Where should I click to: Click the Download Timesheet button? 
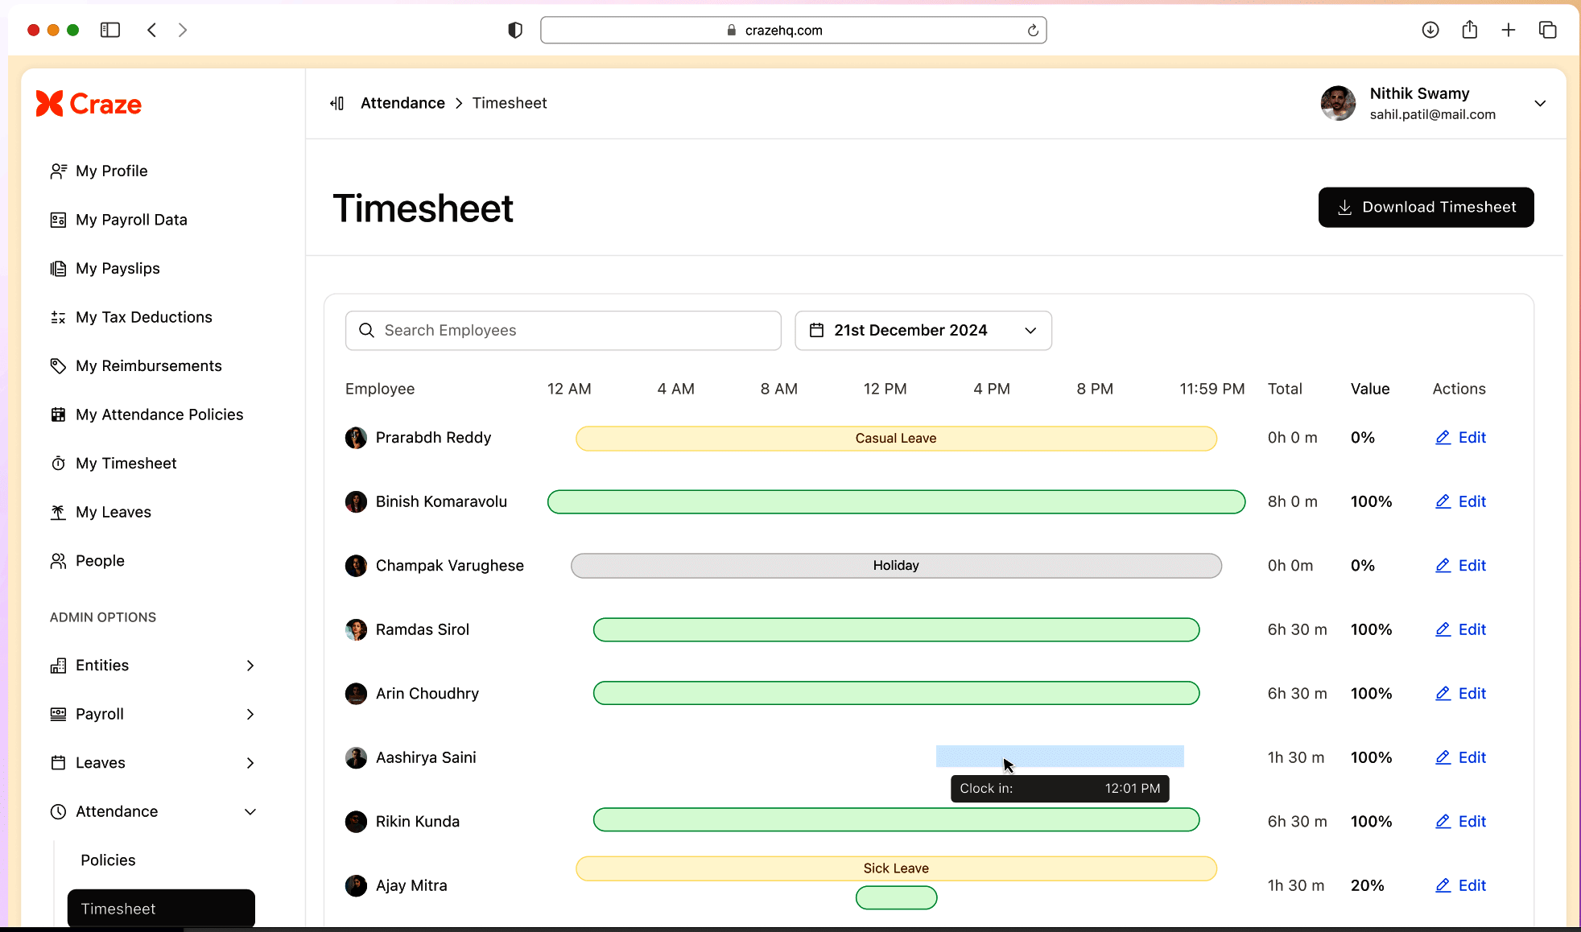(x=1426, y=208)
